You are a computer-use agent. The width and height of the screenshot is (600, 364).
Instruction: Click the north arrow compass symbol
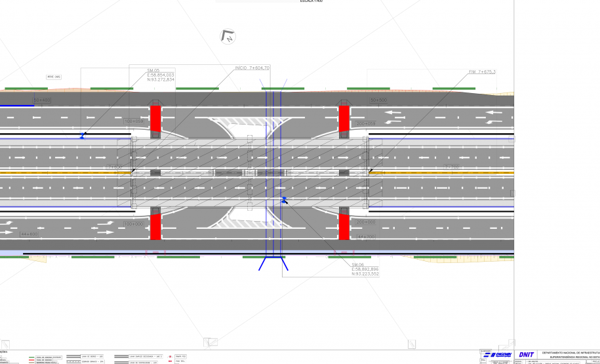click(228, 37)
